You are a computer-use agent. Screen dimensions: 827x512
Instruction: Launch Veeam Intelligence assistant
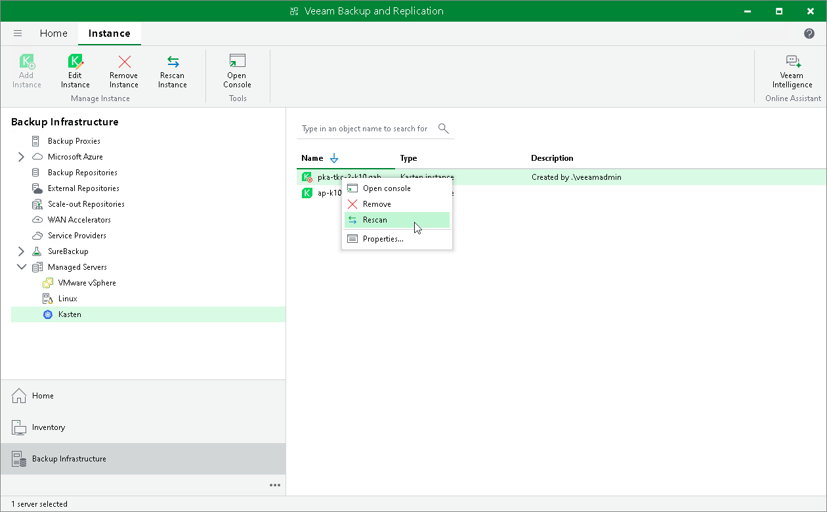792,72
